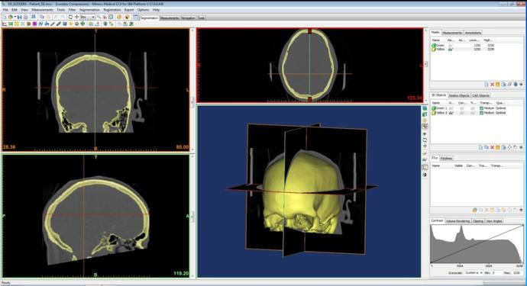
Task: Delete the selected mask with red X
Action: pyautogui.click(x=492, y=84)
